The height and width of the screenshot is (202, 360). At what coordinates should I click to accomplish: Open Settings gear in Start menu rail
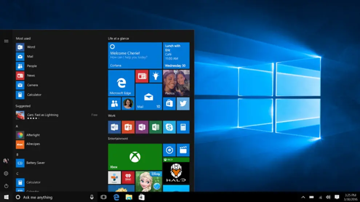click(x=6, y=174)
